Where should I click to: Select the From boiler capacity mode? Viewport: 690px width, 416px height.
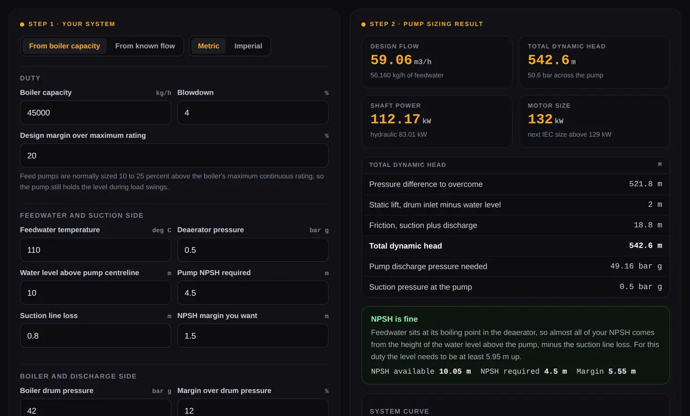(x=65, y=46)
